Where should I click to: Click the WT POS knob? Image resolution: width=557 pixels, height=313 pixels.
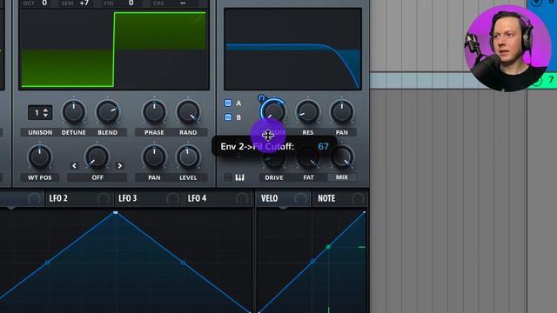click(39, 156)
